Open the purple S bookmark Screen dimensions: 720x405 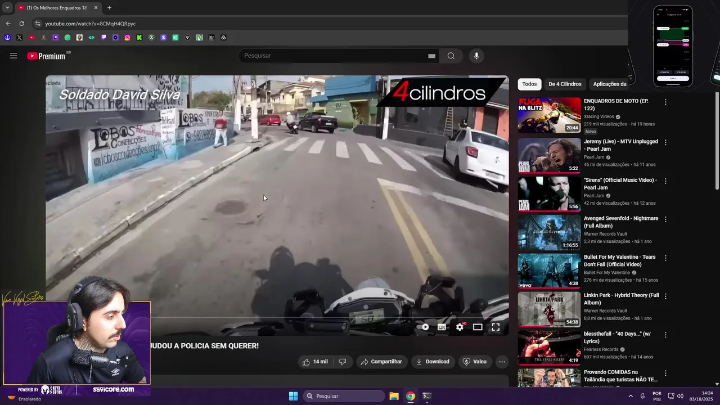164,38
